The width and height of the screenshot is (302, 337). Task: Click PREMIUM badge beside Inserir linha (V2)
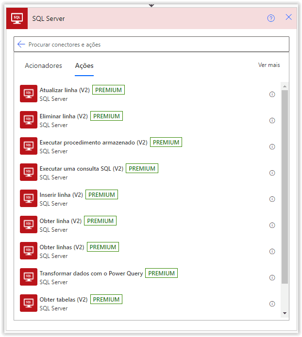[x=101, y=195]
